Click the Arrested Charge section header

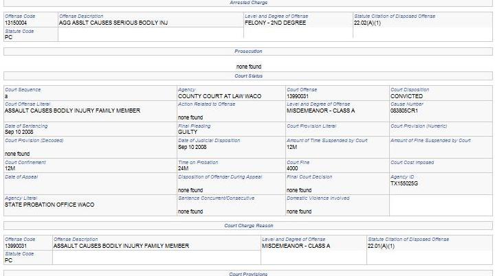248,3
